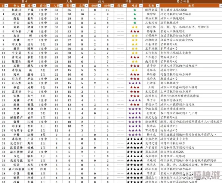222x183 pixels.
Task: Select the five black stars in row 30
Action: 135,139
